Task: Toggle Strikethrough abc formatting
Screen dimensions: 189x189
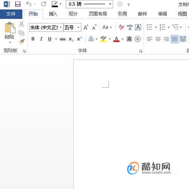Action: 63,39
